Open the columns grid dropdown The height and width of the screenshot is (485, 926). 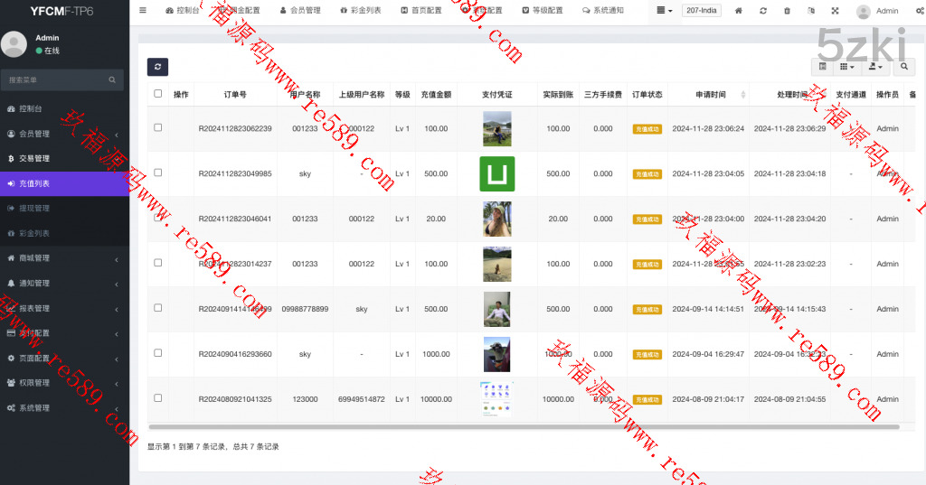coord(847,67)
